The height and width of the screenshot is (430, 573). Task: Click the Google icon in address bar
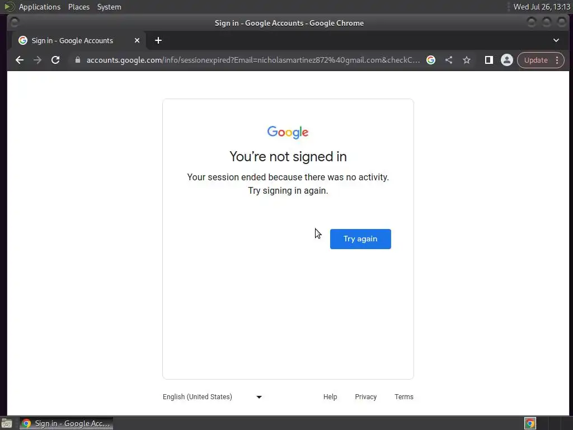click(431, 60)
